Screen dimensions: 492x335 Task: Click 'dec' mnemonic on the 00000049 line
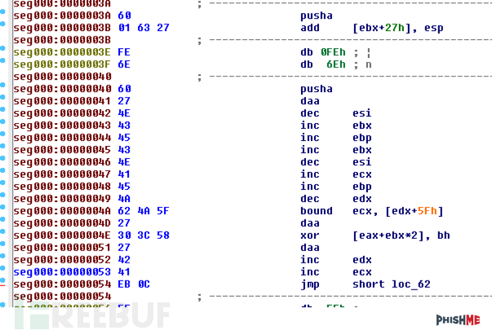pyautogui.click(x=310, y=199)
